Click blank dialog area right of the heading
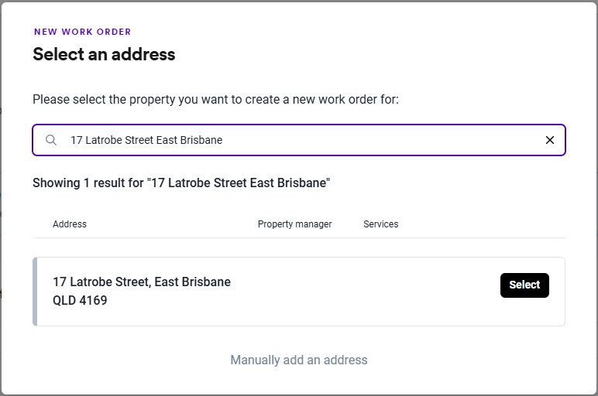This screenshot has height=396, width=598. (x=387, y=54)
